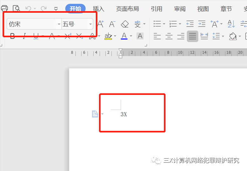Increase font size with the A+ icon
Image resolution: width=247 pixels, height=171 pixels.
coord(101,24)
